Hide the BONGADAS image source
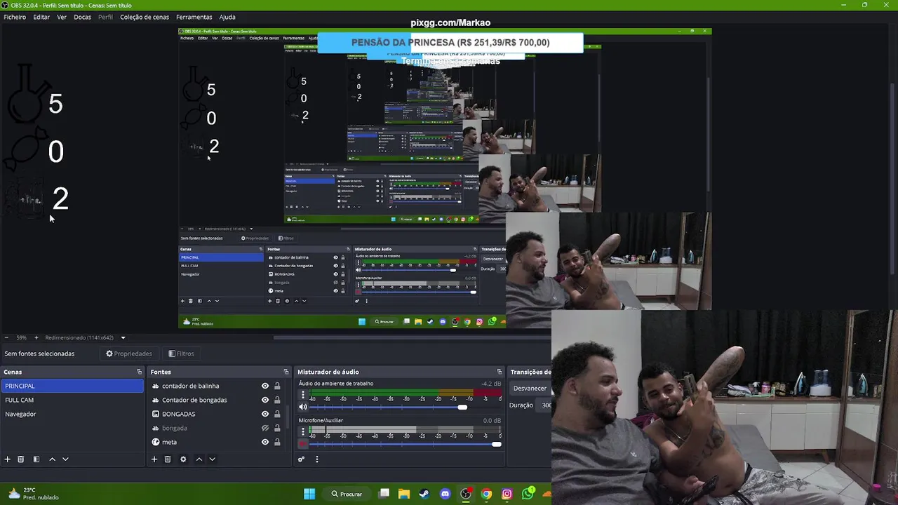The height and width of the screenshot is (505, 898). (265, 414)
